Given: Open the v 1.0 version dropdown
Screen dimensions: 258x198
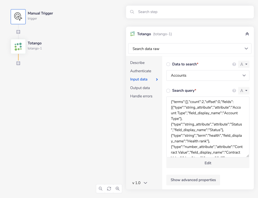Looking at the screenshot, I should (140, 183).
